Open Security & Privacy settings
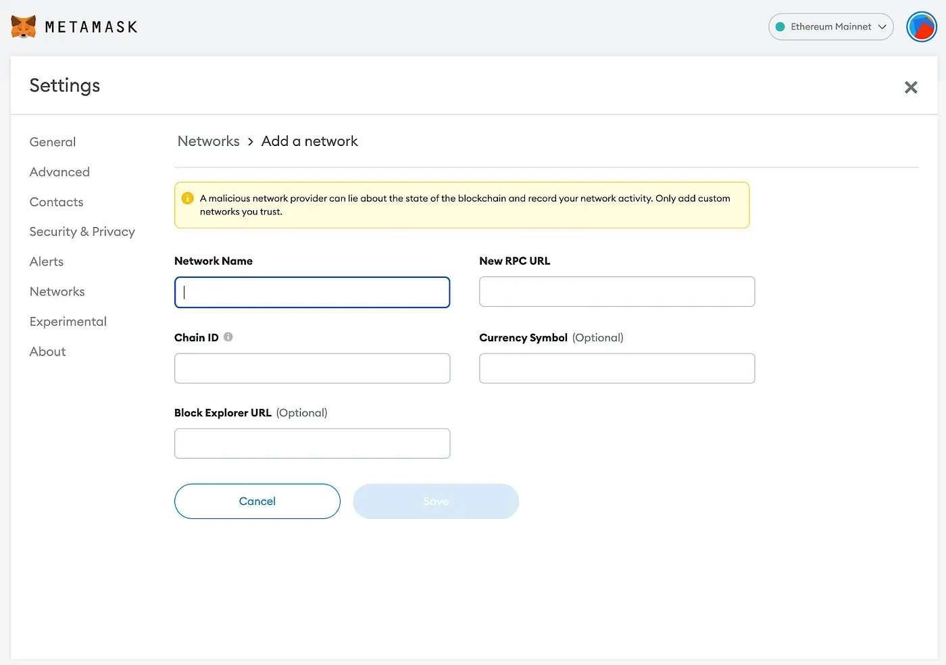Image resolution: width=946 pixels, height=665 pixels. click(82, 231)
